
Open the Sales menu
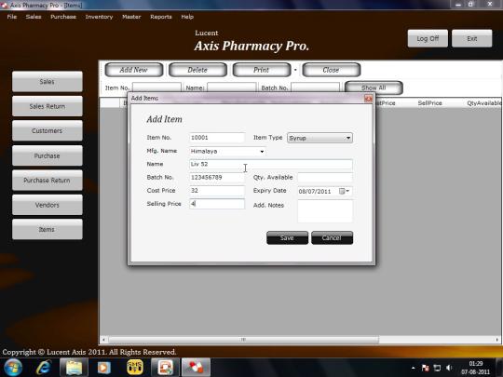click(x=34, y=17)
